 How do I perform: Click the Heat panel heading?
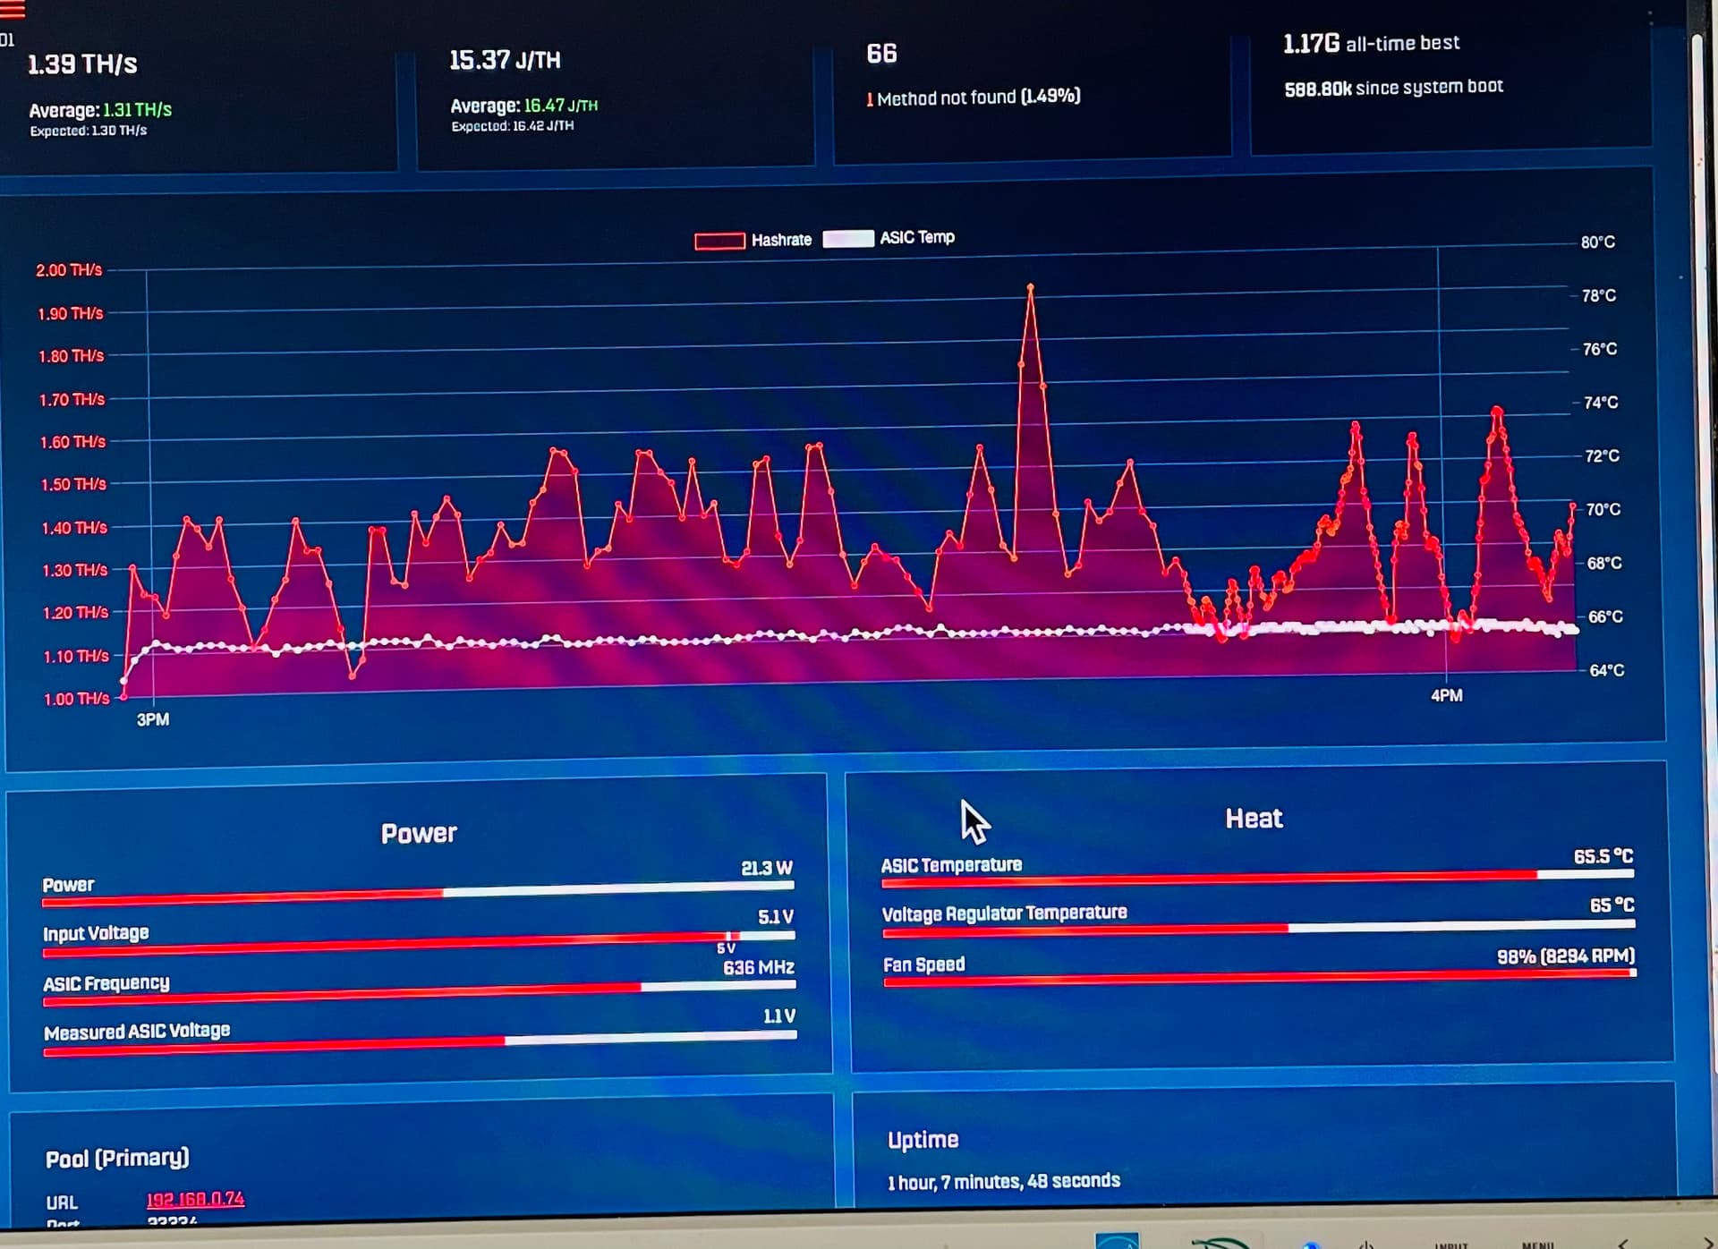coord(1254,818)
